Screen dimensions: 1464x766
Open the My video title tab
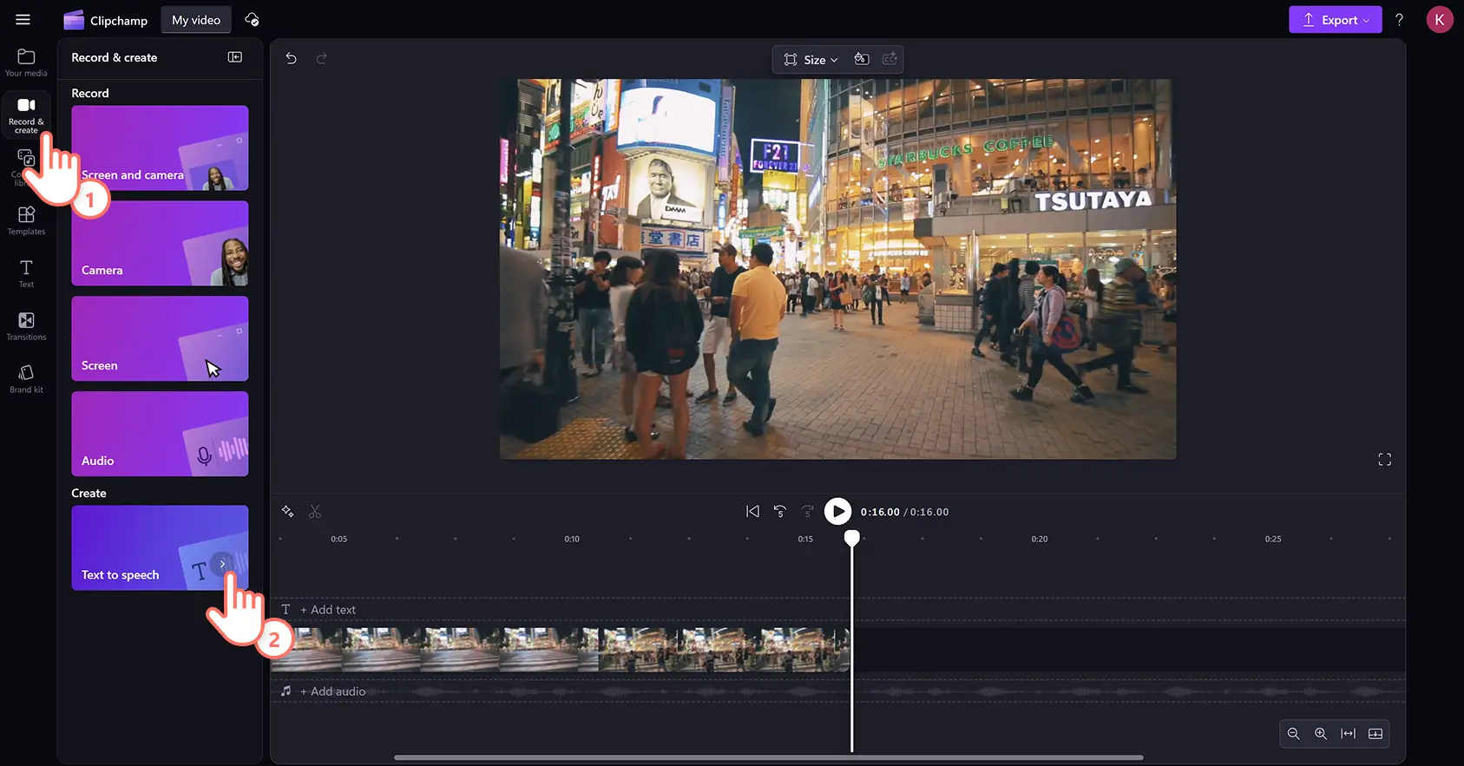(x=196, y=20)
